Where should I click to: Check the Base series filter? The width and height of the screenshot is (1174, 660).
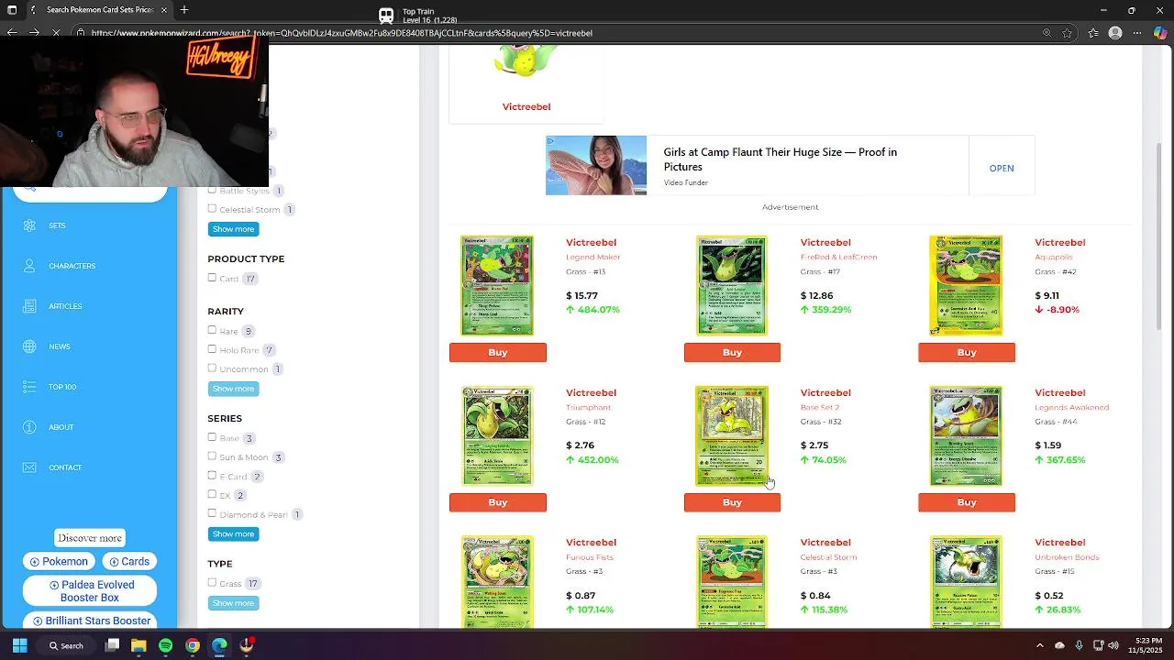[x=212, y=437]
